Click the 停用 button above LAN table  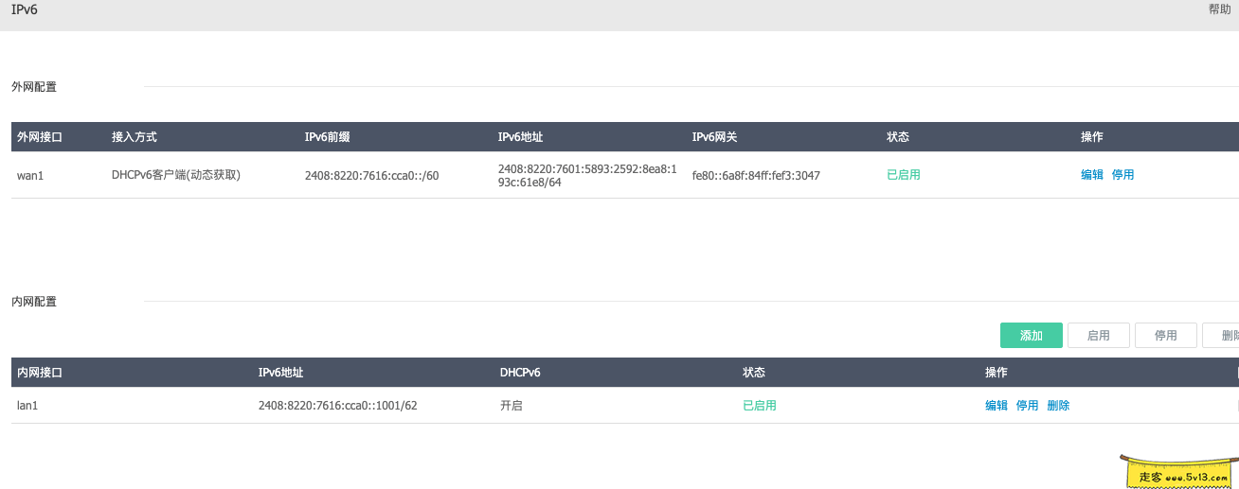(1165, 336)
